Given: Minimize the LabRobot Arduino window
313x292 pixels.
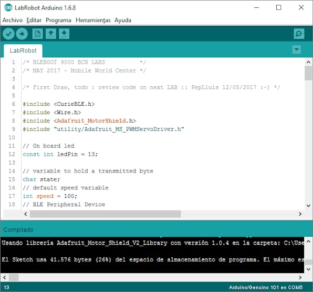Looking at the screenshot, I should coord(256,7).
